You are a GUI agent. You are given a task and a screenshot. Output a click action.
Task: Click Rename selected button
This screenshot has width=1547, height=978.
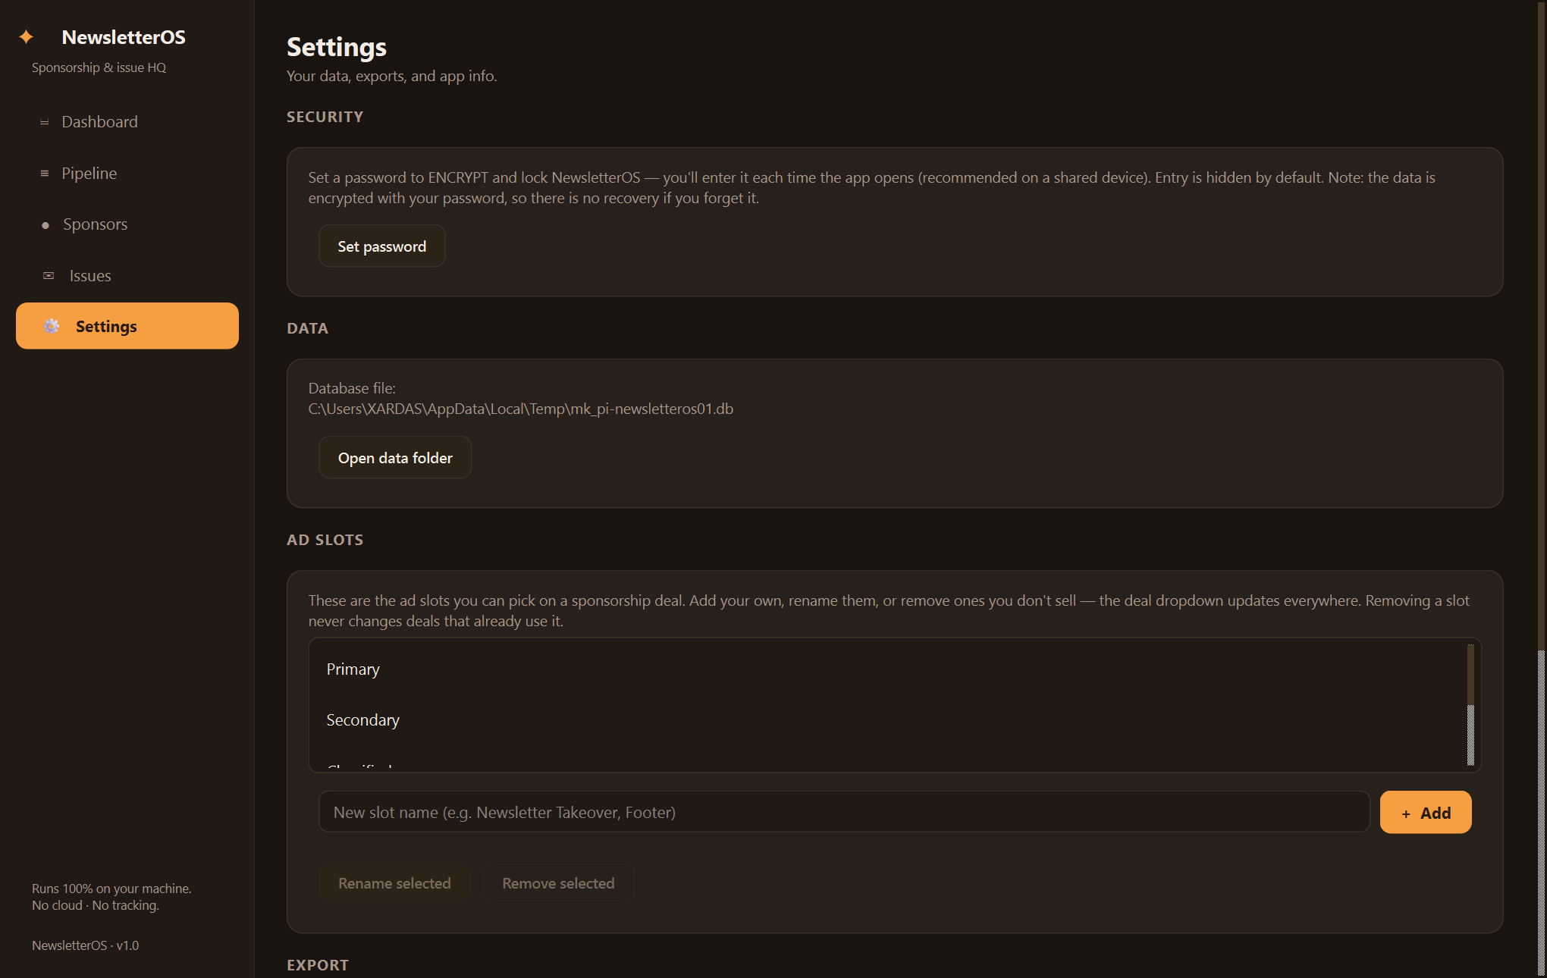394,883
